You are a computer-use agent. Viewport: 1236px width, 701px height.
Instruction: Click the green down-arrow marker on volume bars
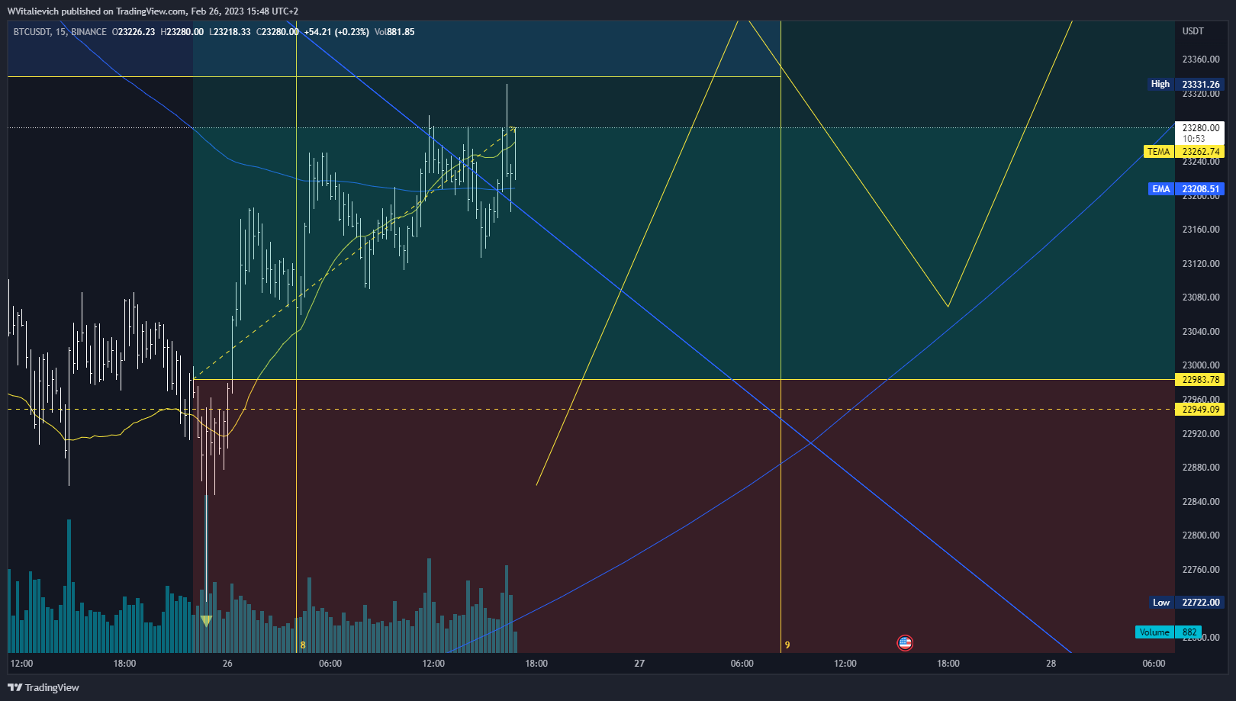[206, 621]
